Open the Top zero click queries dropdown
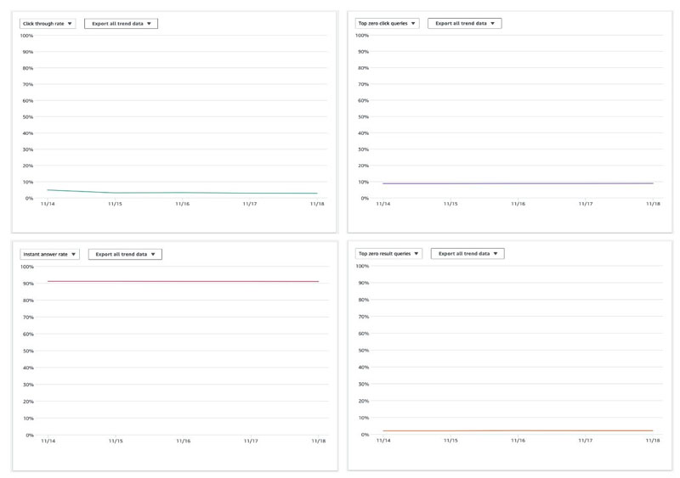Screen dimensions: 680x478 point(387,23)
